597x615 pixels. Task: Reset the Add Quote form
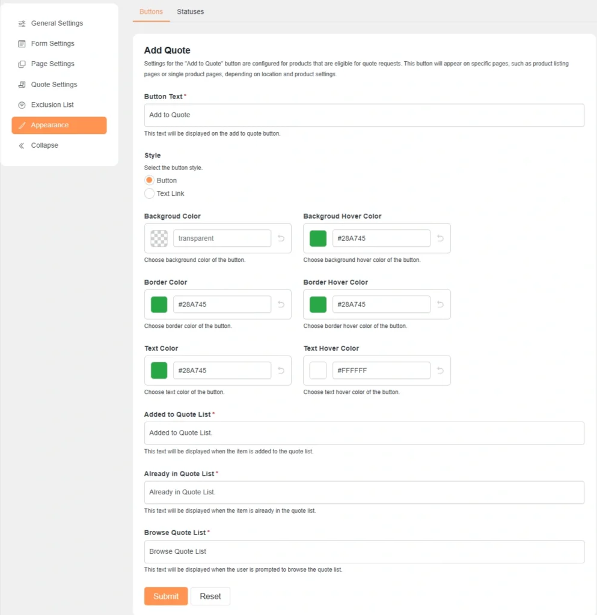pyautogui.click(x=210, y=596)
